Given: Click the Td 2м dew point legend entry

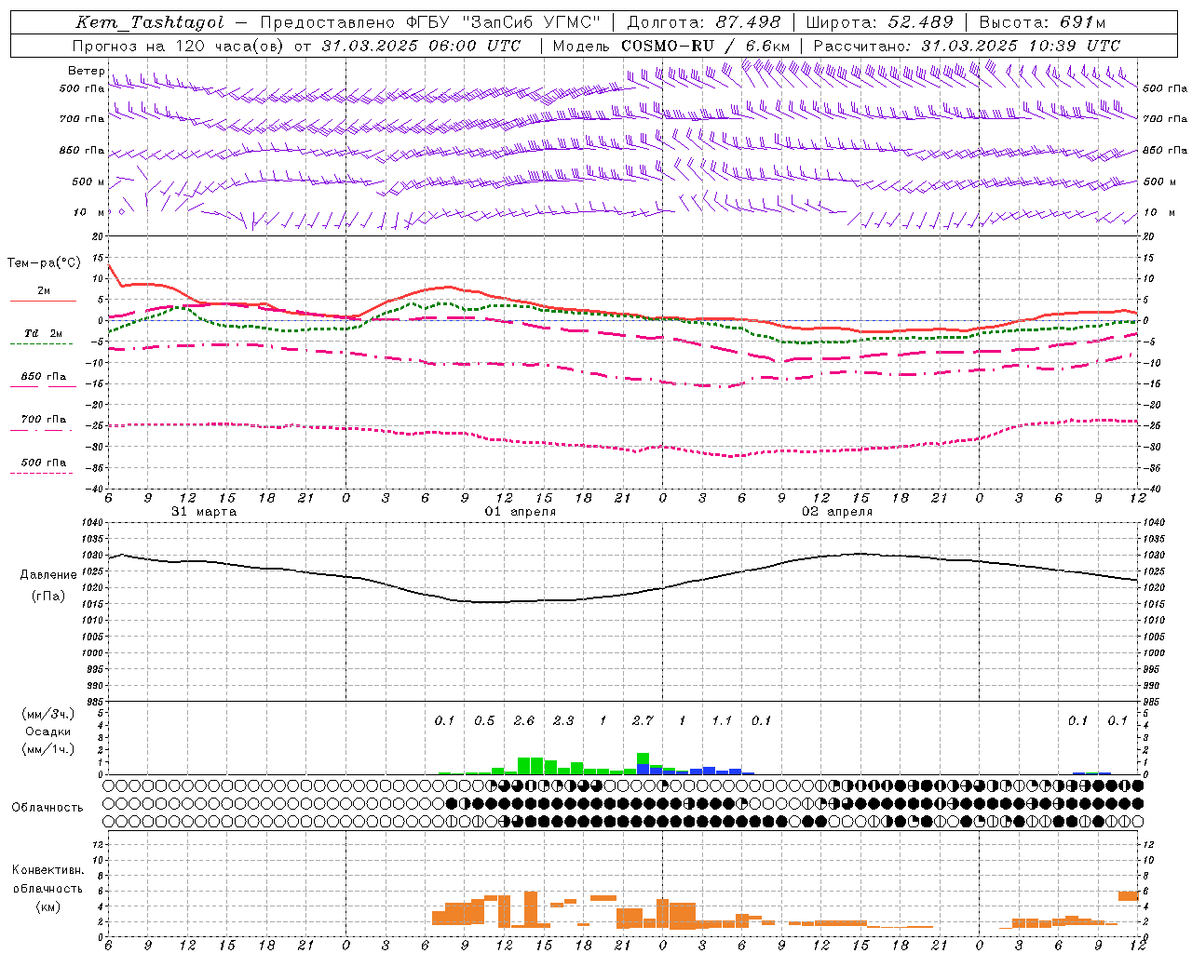Looking at the screenshot, I should point(43,333).
